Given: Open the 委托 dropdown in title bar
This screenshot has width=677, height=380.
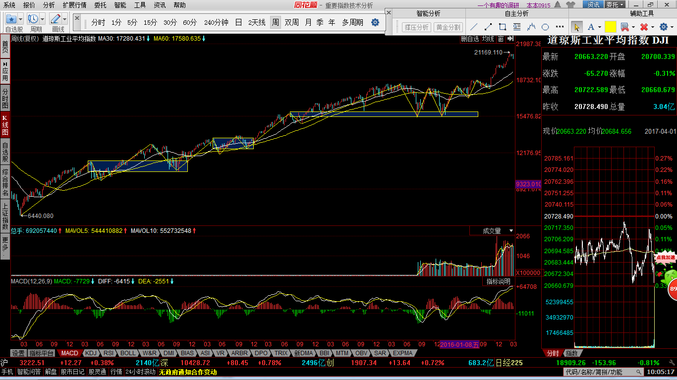Looking at the screenshot, I should 615,4.
